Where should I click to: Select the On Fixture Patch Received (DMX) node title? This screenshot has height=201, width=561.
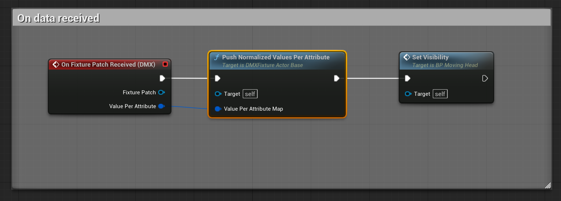pyautogui.click(x=108, y=64)
